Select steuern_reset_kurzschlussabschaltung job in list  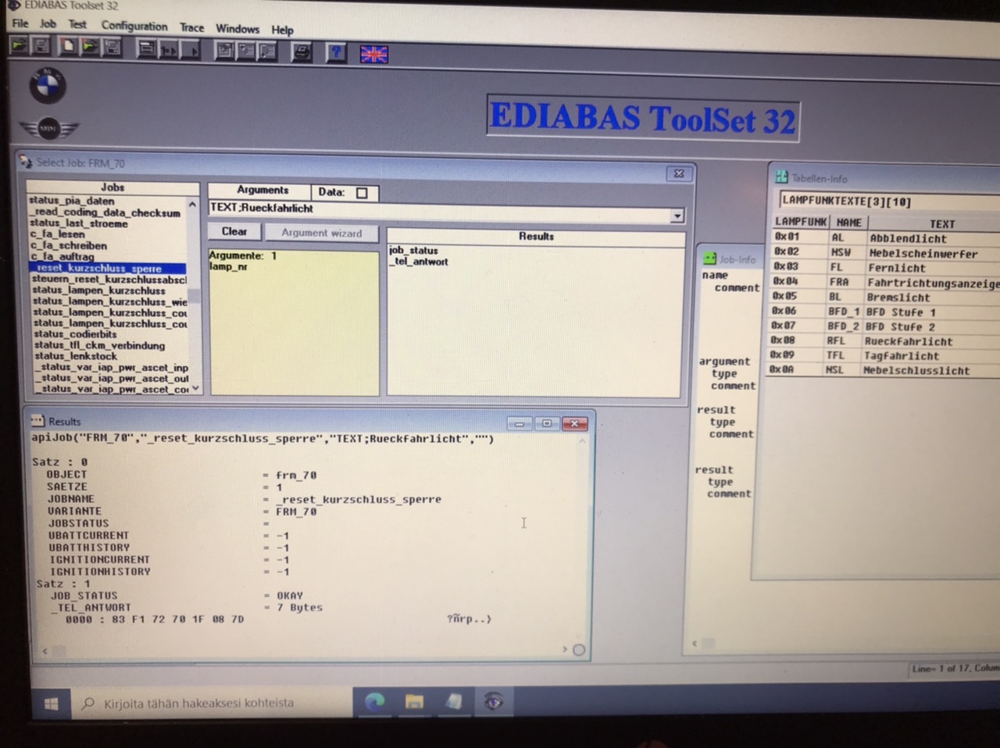[x=109, y=279]
